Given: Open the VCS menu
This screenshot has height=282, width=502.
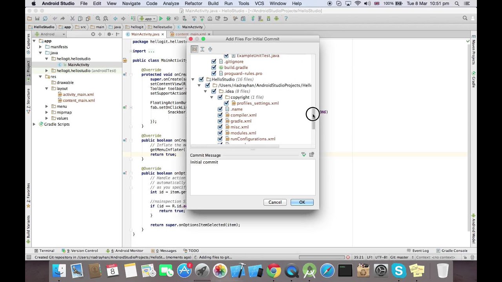Looking at the screenshot, I should [x=259, y=4].
